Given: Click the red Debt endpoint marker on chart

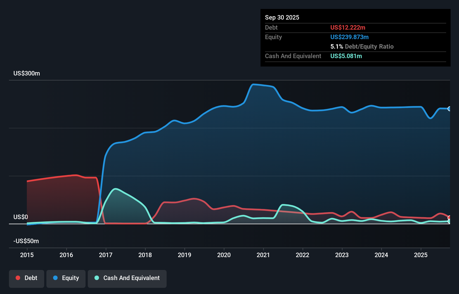Looking at the screenshot, I should pos(449,217).
